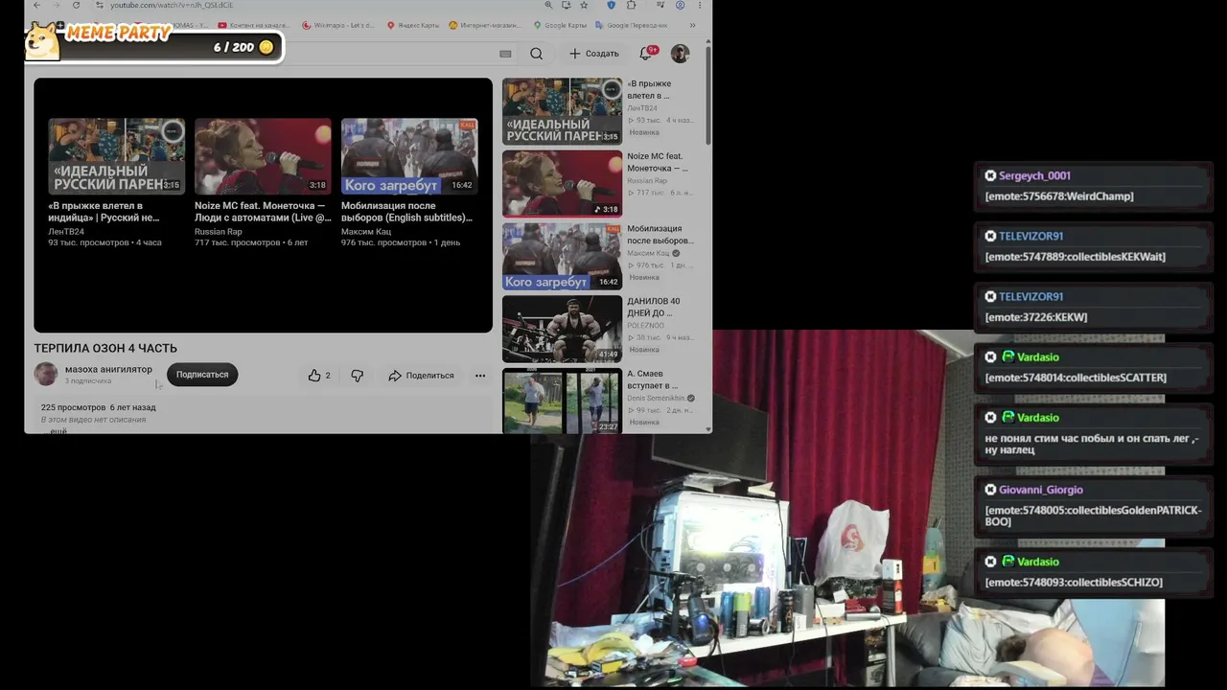The height and width of the screenshot is (690, 1227).
Task: Click the browser forward arrow
Action: 57,6
